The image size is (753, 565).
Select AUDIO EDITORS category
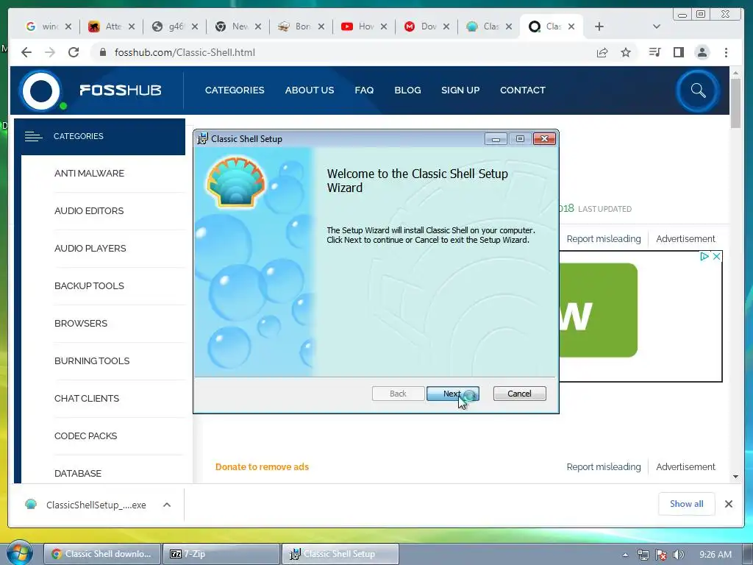pos(89,211)
